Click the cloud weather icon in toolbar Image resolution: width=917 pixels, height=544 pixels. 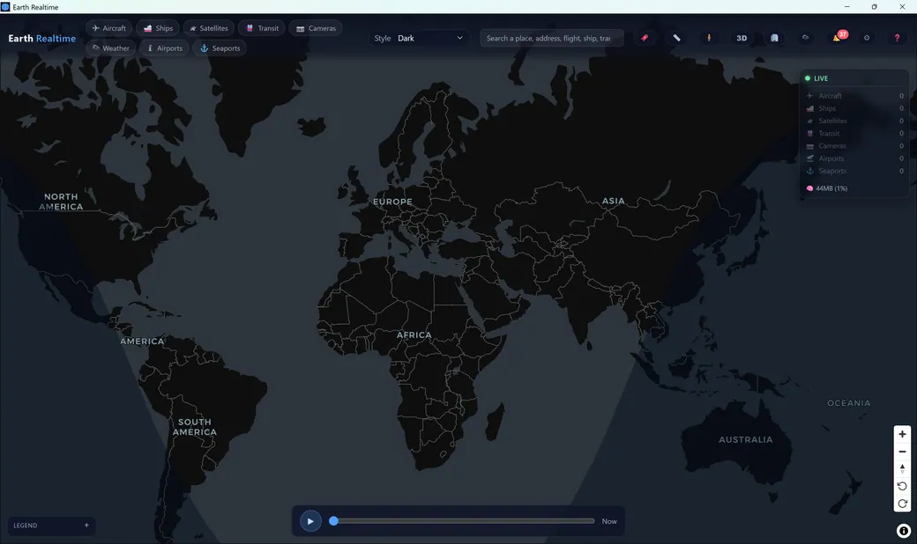805,38
